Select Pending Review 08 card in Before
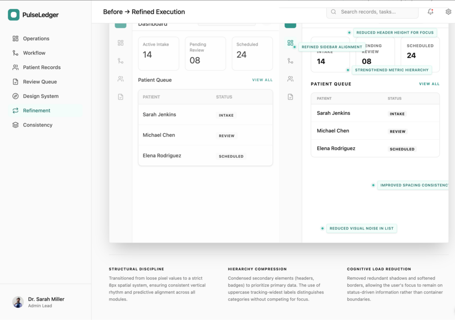The width and height of the screenshot is (455, 320). 205,54
